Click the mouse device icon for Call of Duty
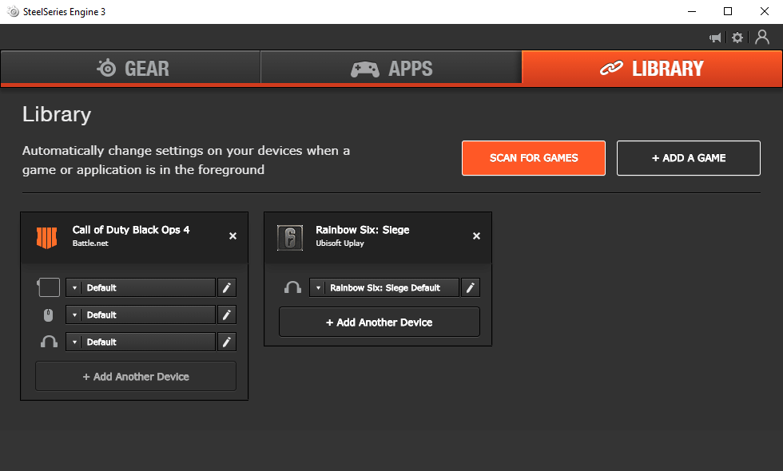The height and width of the screenshot is (471, 783). 49,315
